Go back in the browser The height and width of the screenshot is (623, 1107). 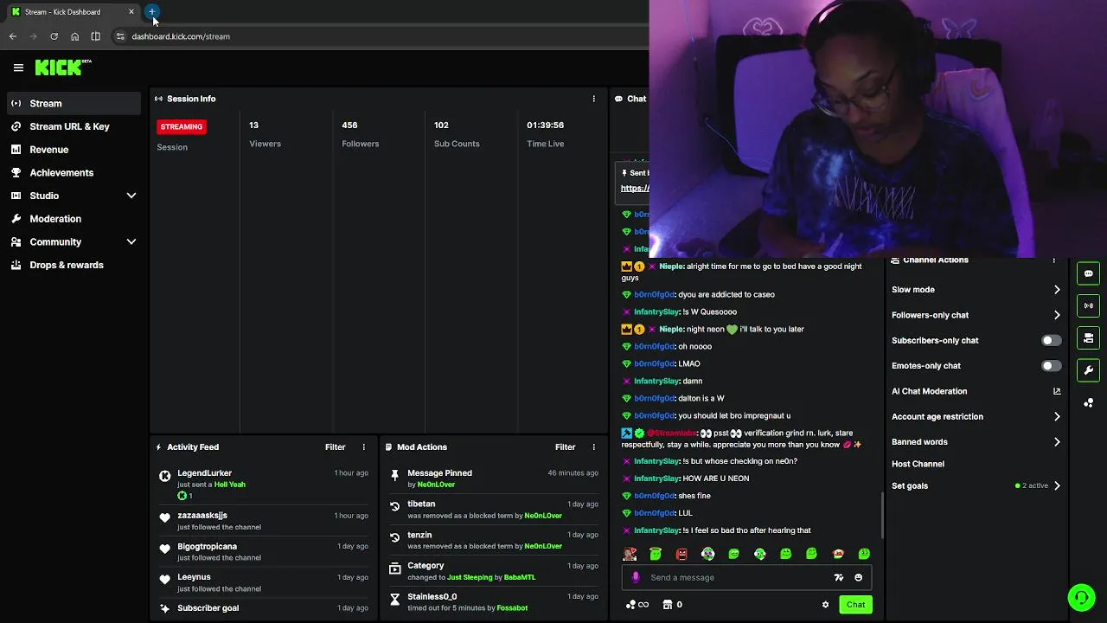click(x=12, y=36)
